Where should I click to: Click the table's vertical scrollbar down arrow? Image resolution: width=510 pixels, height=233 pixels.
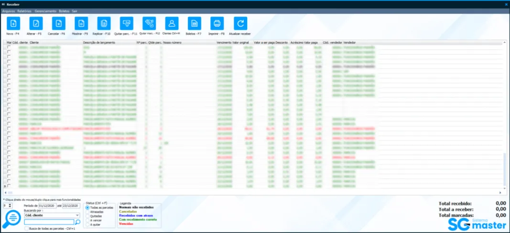[505, 188]
